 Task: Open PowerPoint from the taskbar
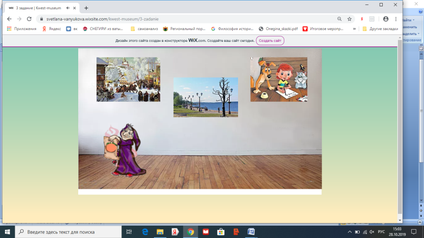236,232
